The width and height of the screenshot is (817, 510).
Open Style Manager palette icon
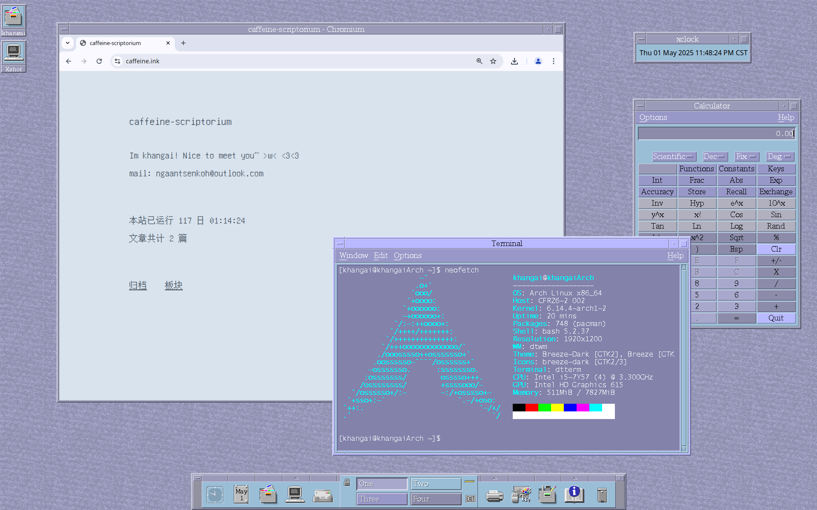521,494
